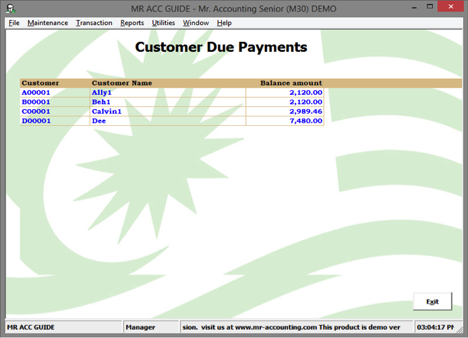Open the Utilities menu
Screen dimensions: 468x338
[x=163, y=23]
